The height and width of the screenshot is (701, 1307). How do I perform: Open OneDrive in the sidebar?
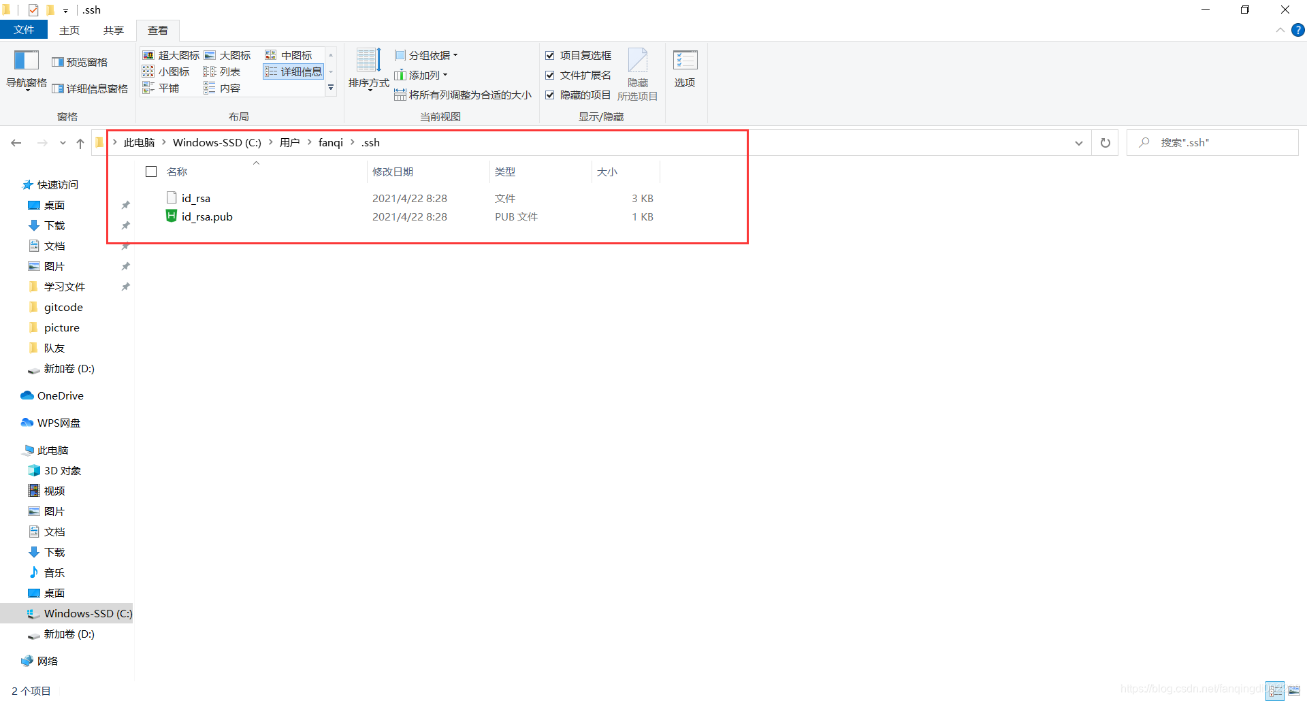[x=52, y=395]
